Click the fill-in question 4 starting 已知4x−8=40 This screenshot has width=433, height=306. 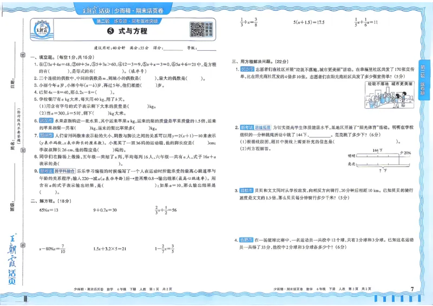[x=75, y=92]
